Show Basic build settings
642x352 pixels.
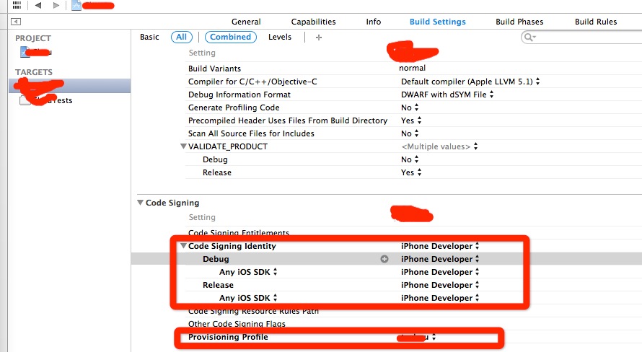point(149,37)
